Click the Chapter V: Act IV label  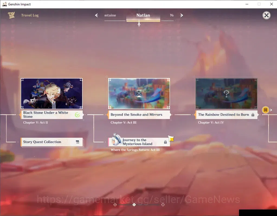pyautogui.click(x=211, y=123)
